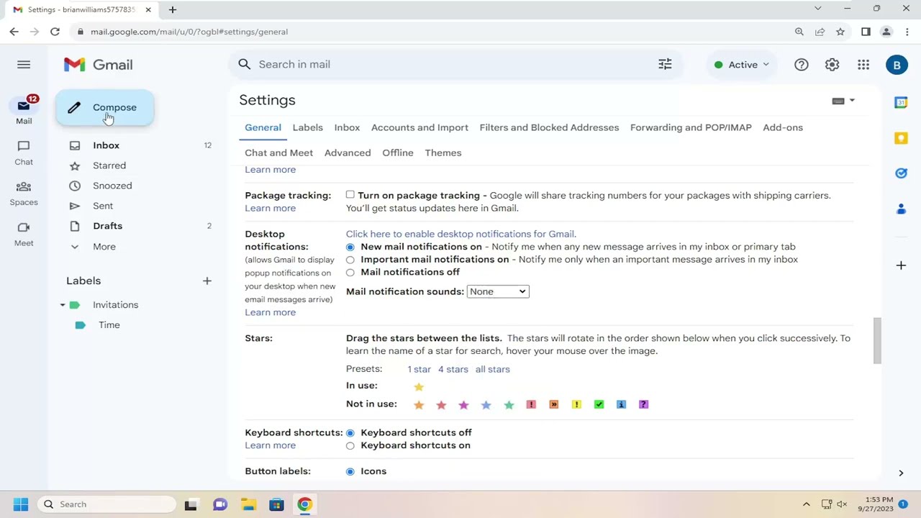921x518 pixels.
Task: Bookmark this tab star icon
Action: click(840, 32)
